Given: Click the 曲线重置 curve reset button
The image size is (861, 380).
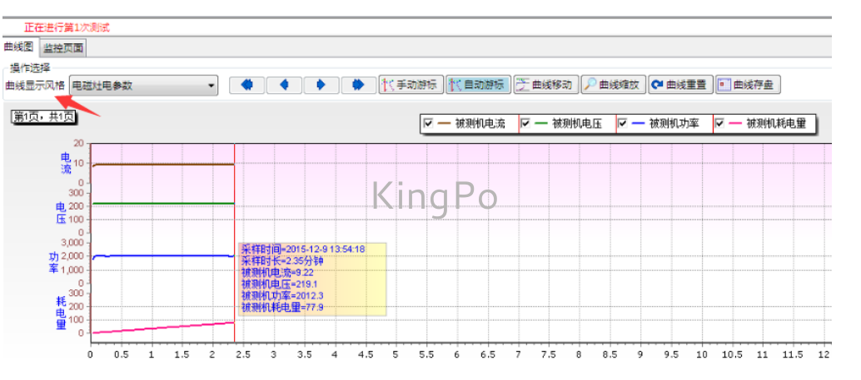Looking at the screenshot, I should (681, 85).
